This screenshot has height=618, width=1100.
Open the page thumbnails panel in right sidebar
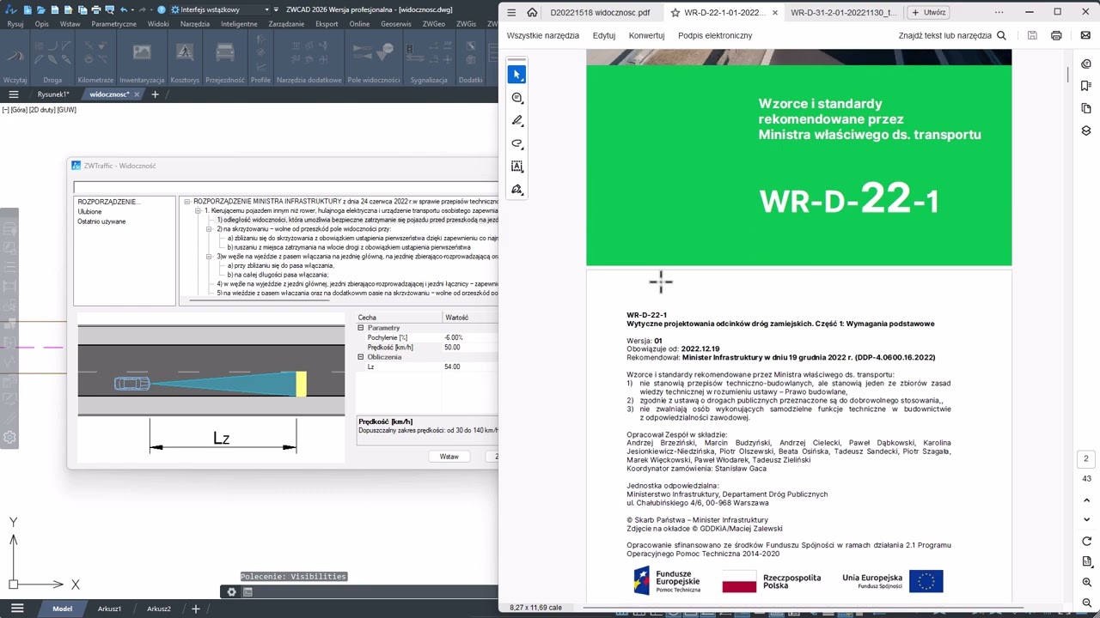coord(1086,108)
